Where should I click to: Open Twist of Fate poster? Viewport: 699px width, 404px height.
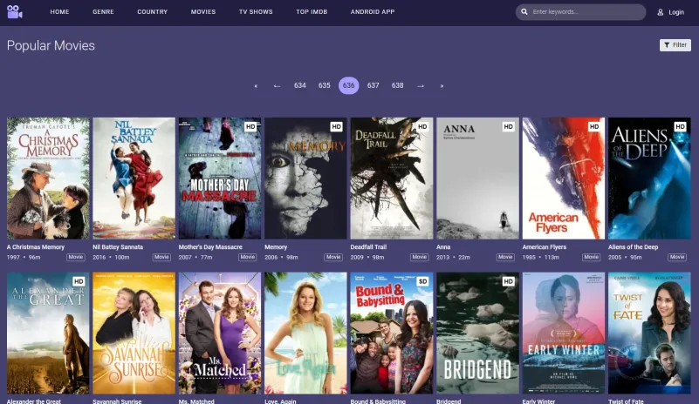(649, 333)
